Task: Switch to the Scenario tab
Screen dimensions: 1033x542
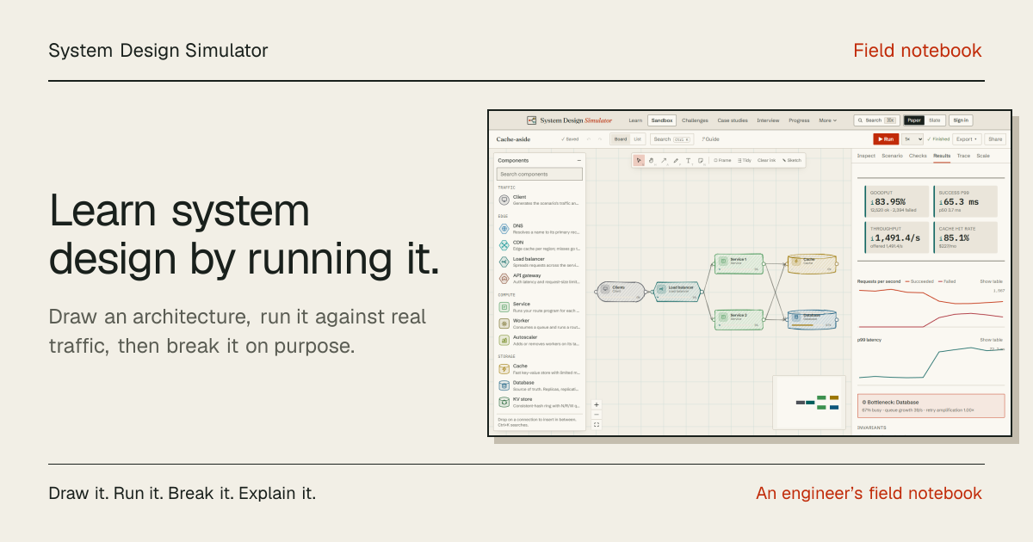Action: [x=892, y=156]
